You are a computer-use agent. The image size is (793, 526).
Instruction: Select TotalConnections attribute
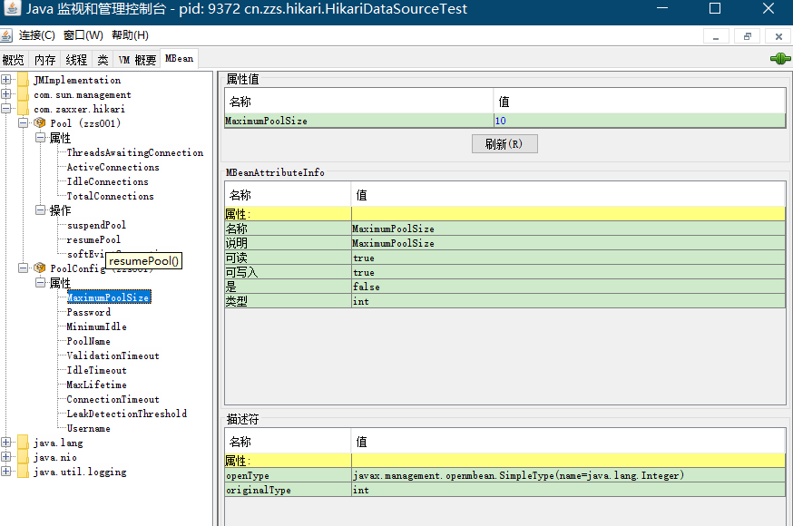(111, 196)
